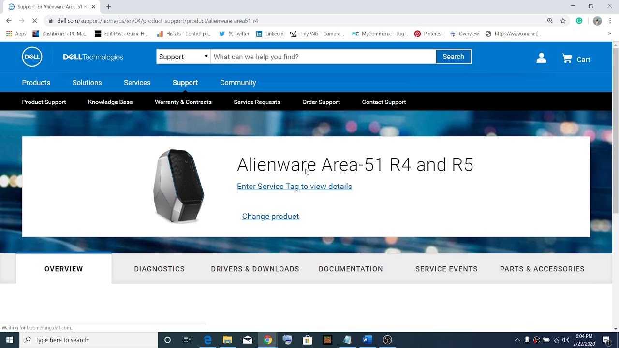Expand the Support search category dropdown
The width and height of the screenshot is (619, 348).
click(x=183, y=57)
